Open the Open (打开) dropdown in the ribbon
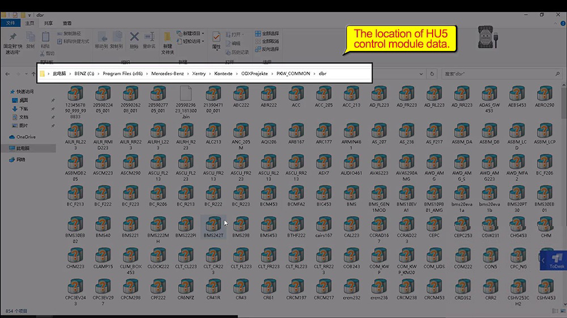Screen dimensions: 567x318 [235, 35]
